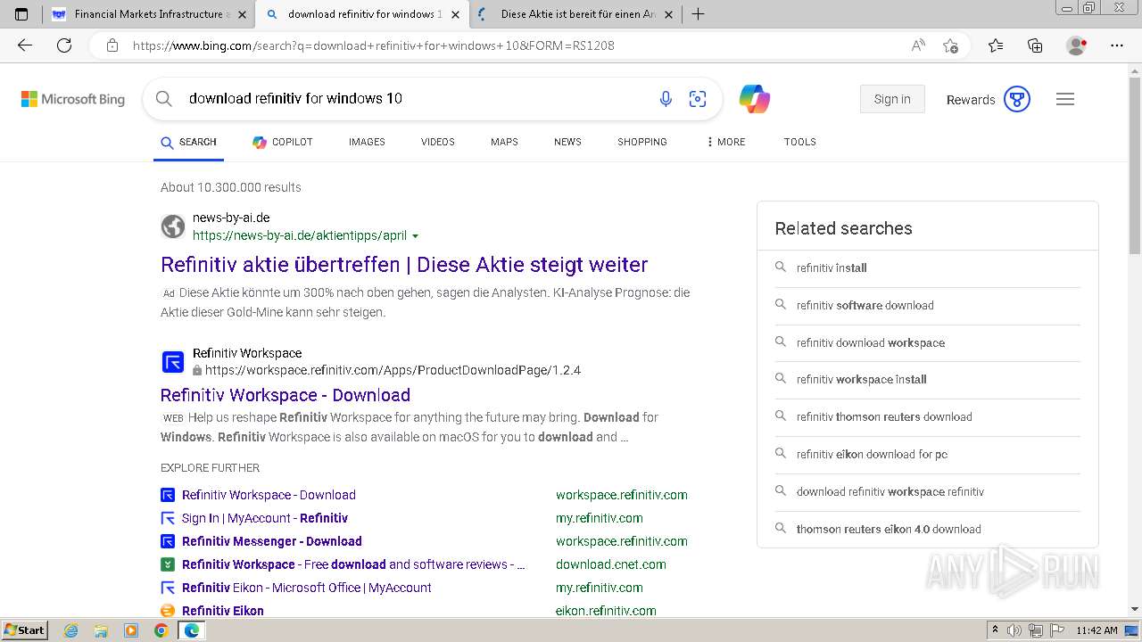
Task: Select the COPILOT search tab
Action: point(283,142)
